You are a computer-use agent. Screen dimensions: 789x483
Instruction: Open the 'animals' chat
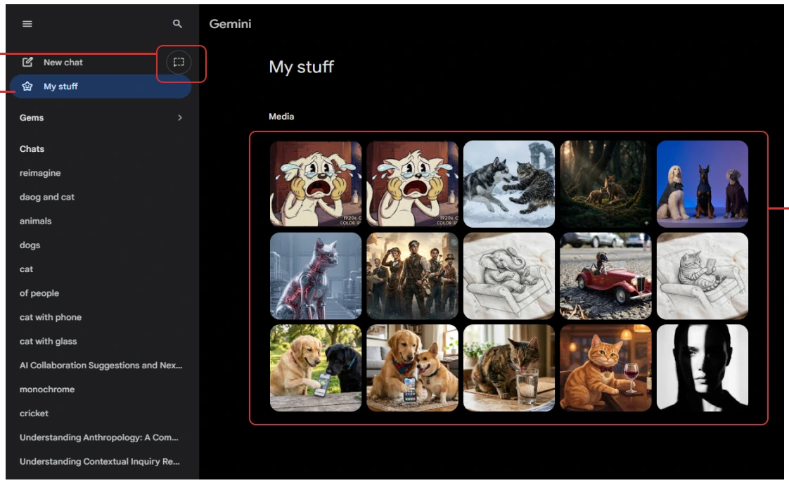[36, 221]
